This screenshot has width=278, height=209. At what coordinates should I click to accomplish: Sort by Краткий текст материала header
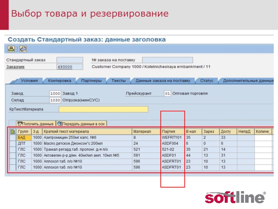click(87, 132)
